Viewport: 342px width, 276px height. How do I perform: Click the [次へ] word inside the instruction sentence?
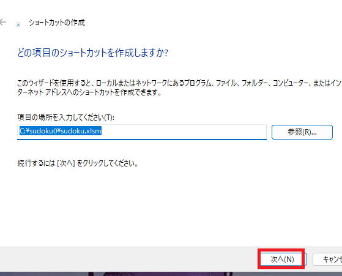pos(65,163)
